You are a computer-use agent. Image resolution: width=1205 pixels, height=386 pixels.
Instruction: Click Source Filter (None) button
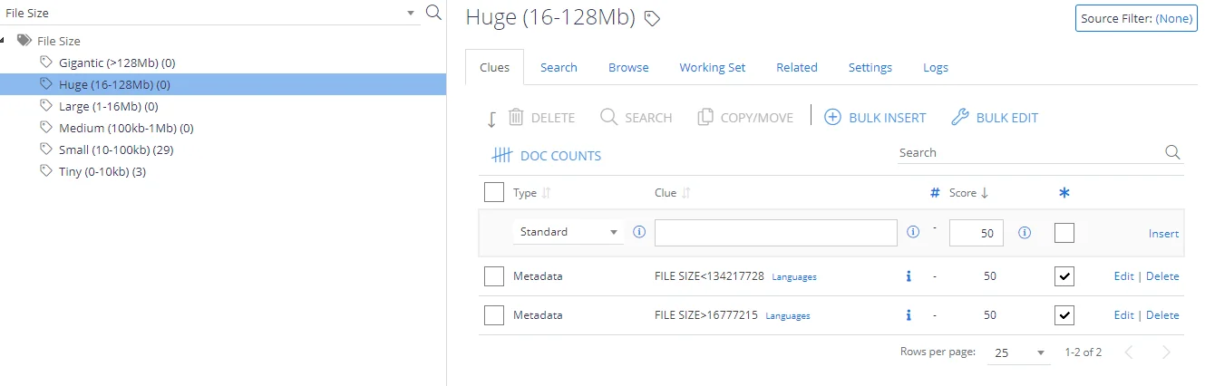coord(1136,18)
